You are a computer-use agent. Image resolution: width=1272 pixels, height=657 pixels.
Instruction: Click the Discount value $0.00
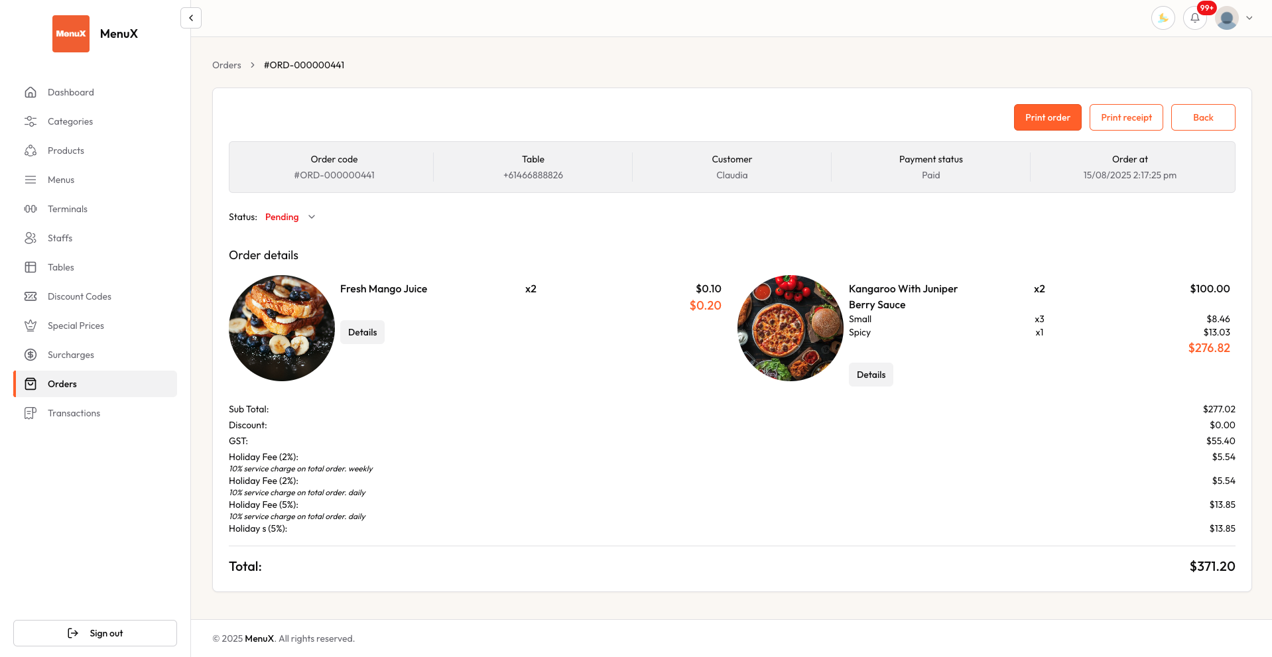pos(1222,425)
